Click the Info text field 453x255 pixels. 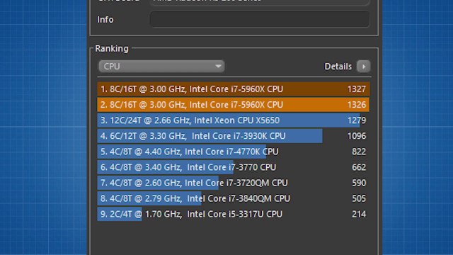(260, 19)
